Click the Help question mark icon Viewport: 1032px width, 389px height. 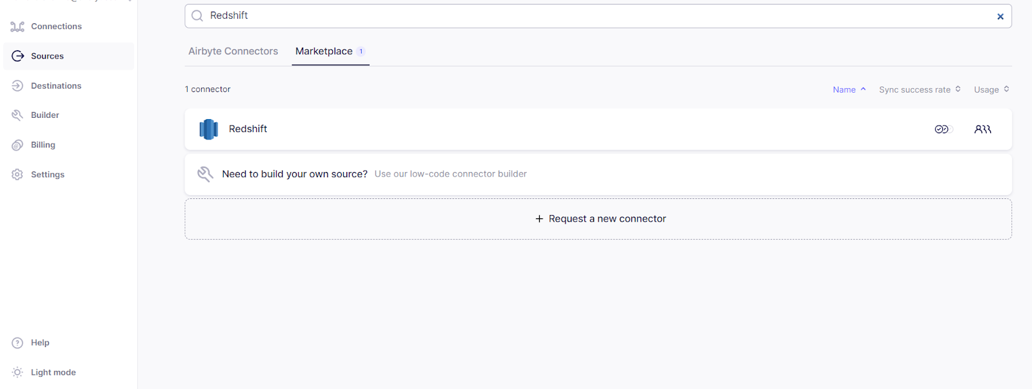[17, 343]
